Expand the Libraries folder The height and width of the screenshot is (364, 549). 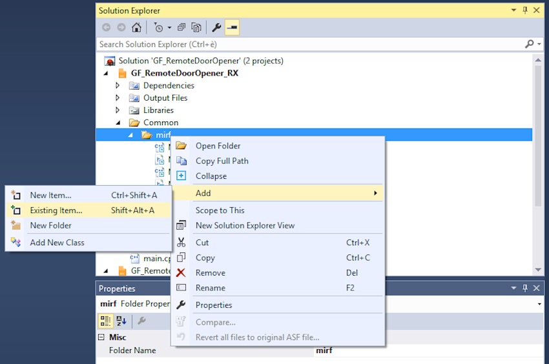(x=118, y=110)
